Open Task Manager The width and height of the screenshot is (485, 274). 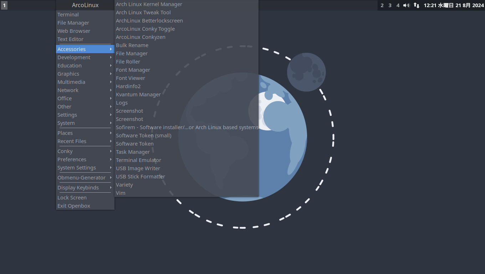[x=187, y=152]
